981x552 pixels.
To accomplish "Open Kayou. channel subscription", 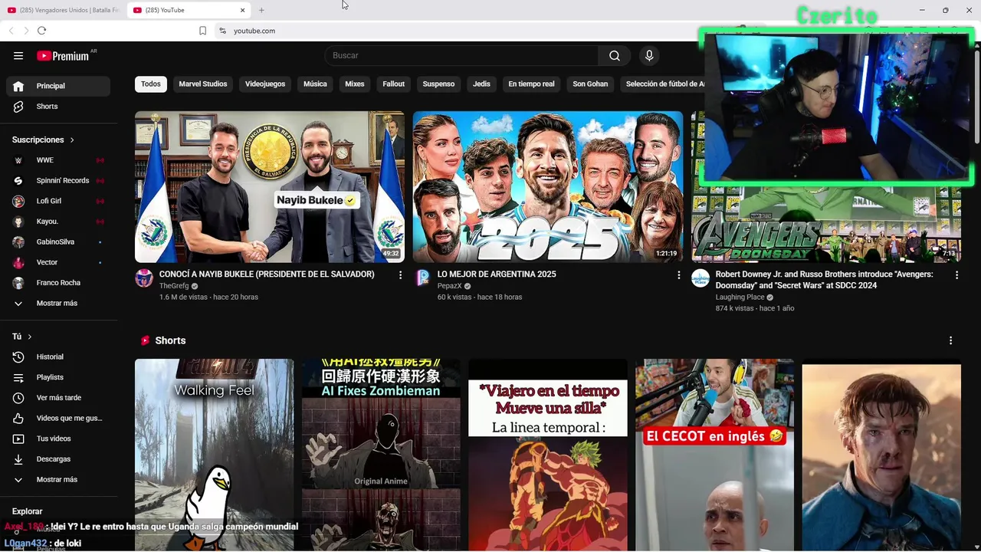I will click(x=57, y=222).
